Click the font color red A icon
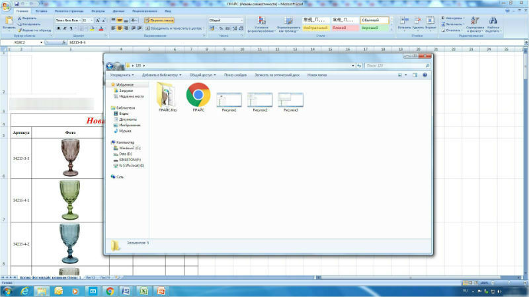The image size is (529, 297). (101, 28)
